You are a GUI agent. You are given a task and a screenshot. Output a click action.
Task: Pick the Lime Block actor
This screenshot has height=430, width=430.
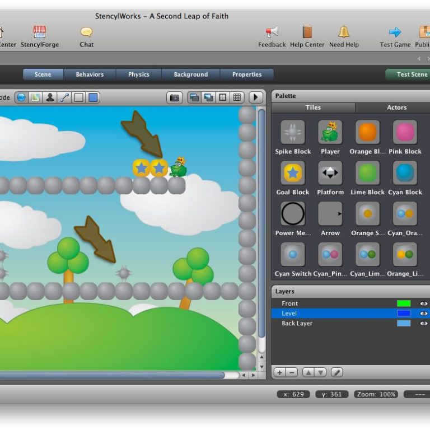tap(367, 173)
